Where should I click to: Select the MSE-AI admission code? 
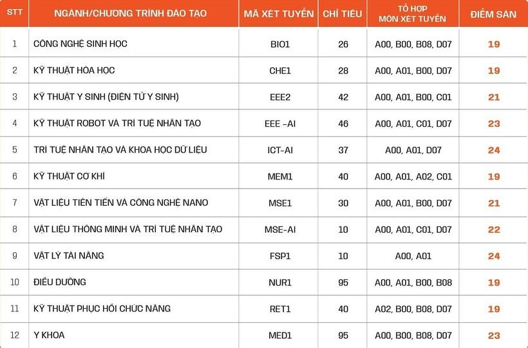tap(280, 229)
